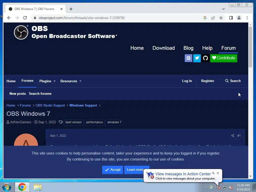Viewport: 256px width, 192px height.
Task: Click the volume muted tray icon
Action: 231,187
